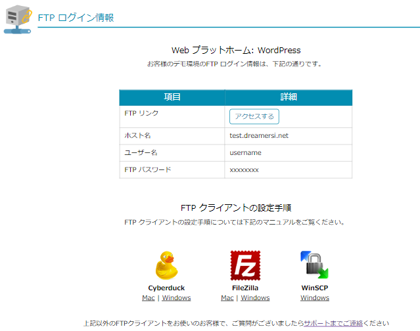420x331 pixels.
Task: Open the WinSCP Windows manual link
Action: tap(315, 298)
